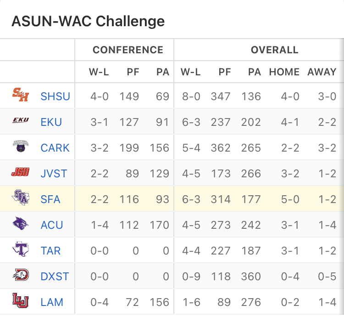344x328 pixels.
Task: Click the Eastern Kentucky EKU logo
Action: coord(20,121)
